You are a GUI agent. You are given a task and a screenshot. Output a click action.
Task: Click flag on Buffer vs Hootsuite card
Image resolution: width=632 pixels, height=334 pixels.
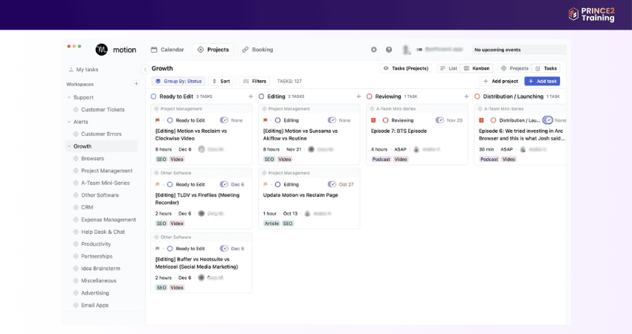coord(158,249)
